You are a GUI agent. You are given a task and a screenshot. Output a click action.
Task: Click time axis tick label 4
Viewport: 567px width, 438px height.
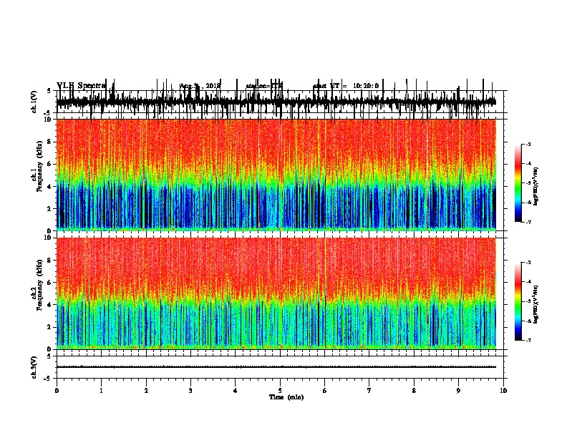[236, 391]
